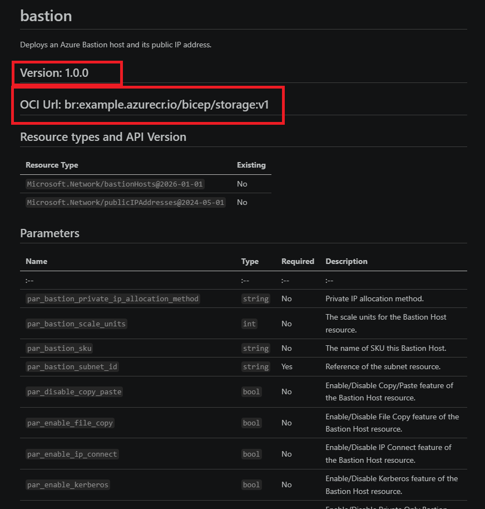Viewport: 485px width, 509px height.
Task: Select the Microsoft.Network/bastionHosts@2026-01-01 code cell
Action: [115, 184]
